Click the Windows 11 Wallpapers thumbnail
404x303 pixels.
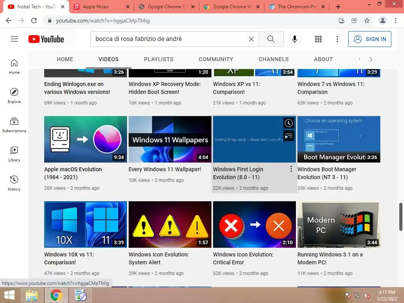click(x=170, y=139)
